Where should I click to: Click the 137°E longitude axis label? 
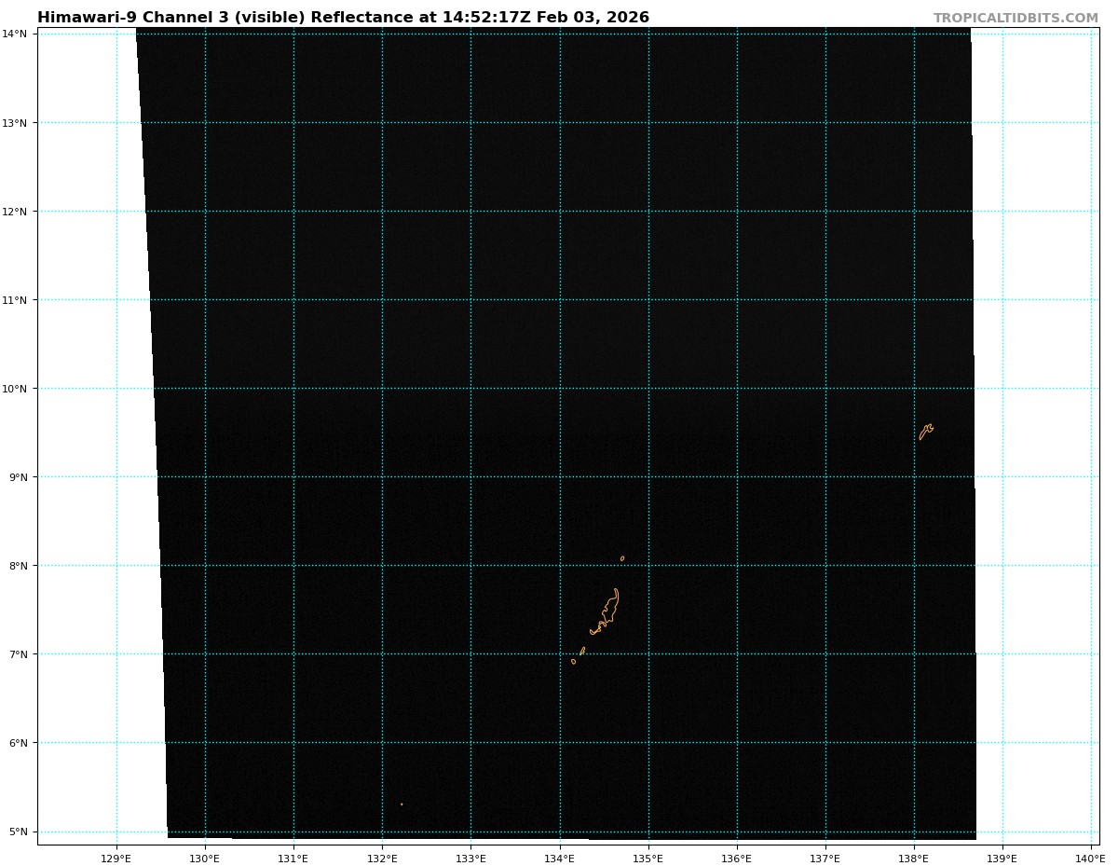coord(825,858)
